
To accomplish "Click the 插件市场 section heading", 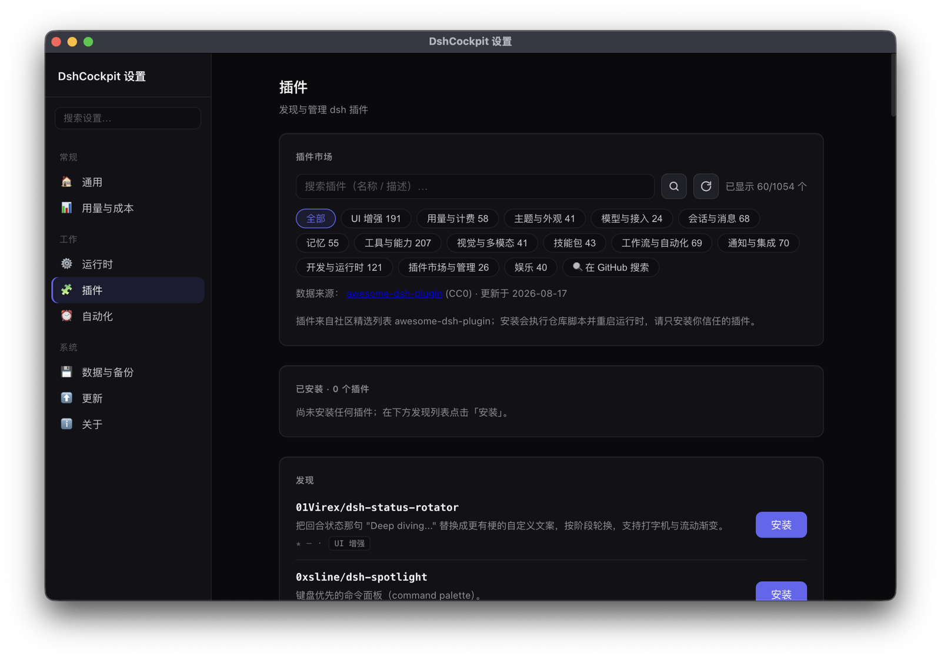I will [x=314, y=157].
